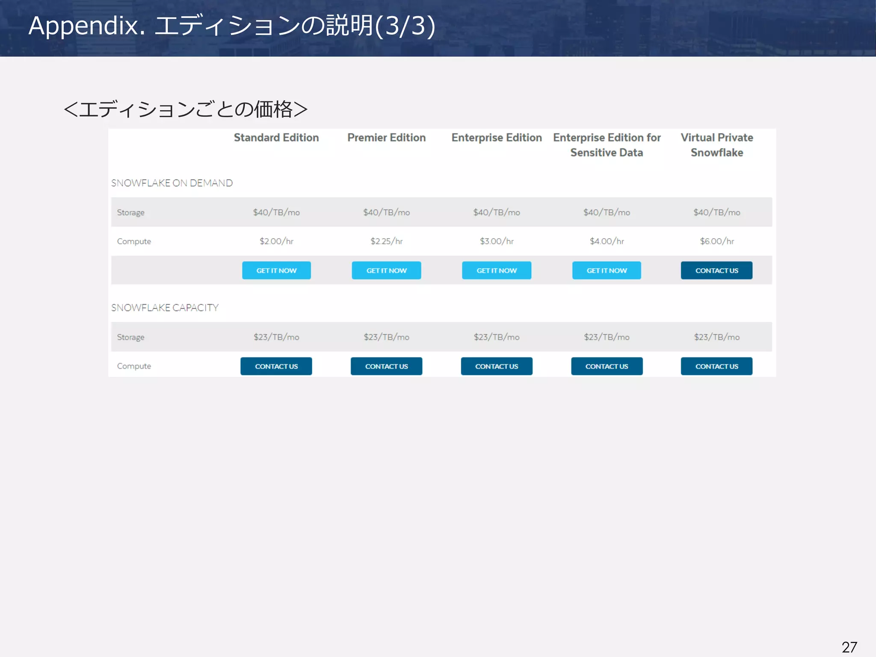This screenshot has width=876, height=657.
Task: Click Capacity CONTACT US under Enterprise Edition
Action: tap(497, 366)
